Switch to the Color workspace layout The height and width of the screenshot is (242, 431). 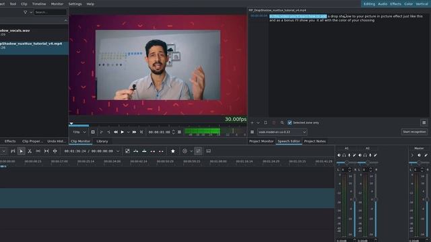point(409,4)
